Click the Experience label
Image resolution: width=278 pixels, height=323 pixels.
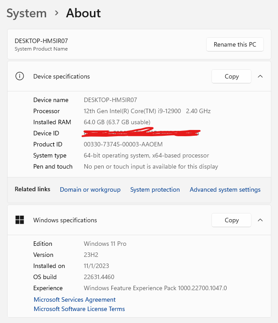48,288
